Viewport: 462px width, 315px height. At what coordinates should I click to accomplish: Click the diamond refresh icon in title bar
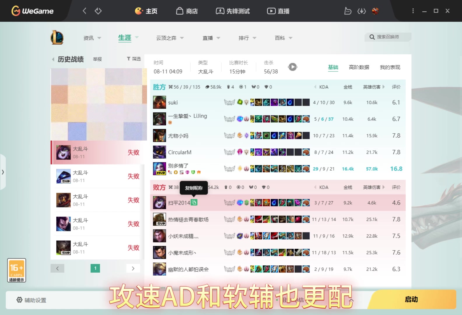click(x=98, y=11)
